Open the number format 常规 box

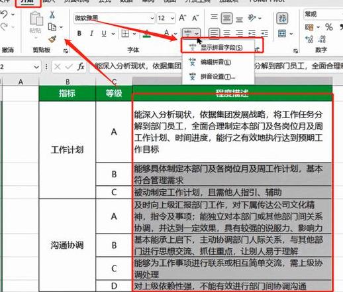(323, 15)
